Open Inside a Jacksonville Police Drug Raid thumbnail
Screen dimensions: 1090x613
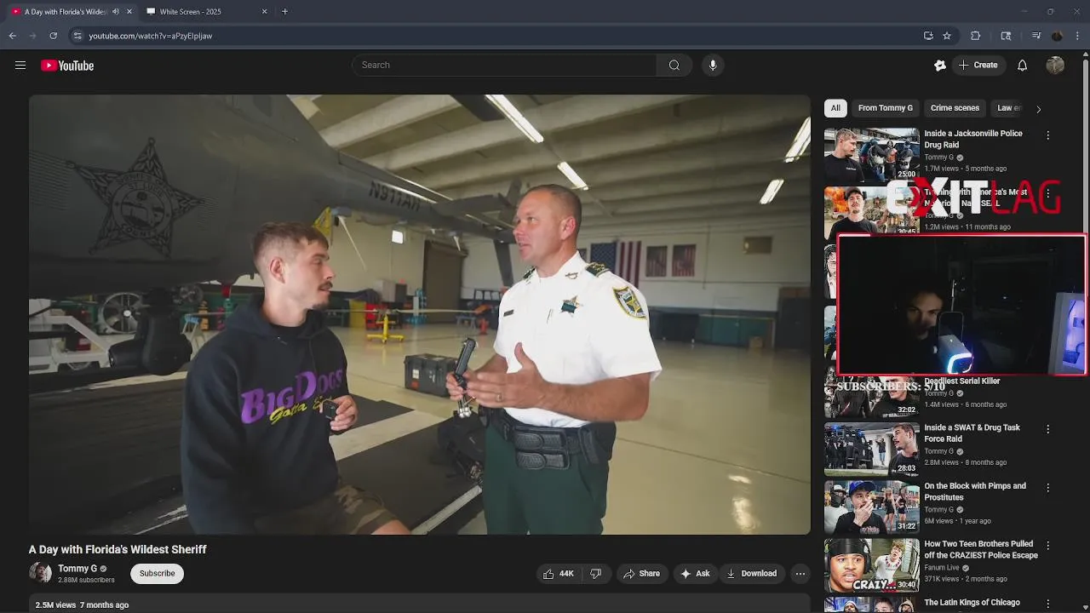coord(872,155)
